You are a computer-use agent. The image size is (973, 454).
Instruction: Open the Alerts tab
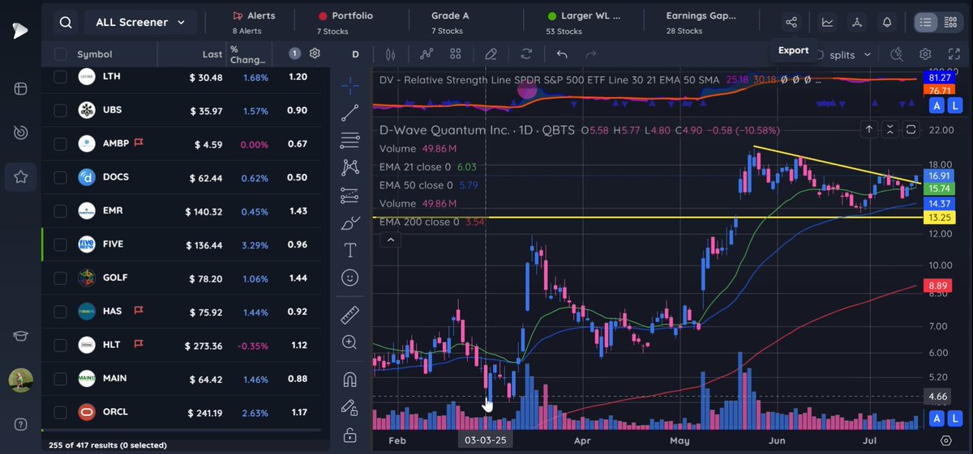(254, 23)
